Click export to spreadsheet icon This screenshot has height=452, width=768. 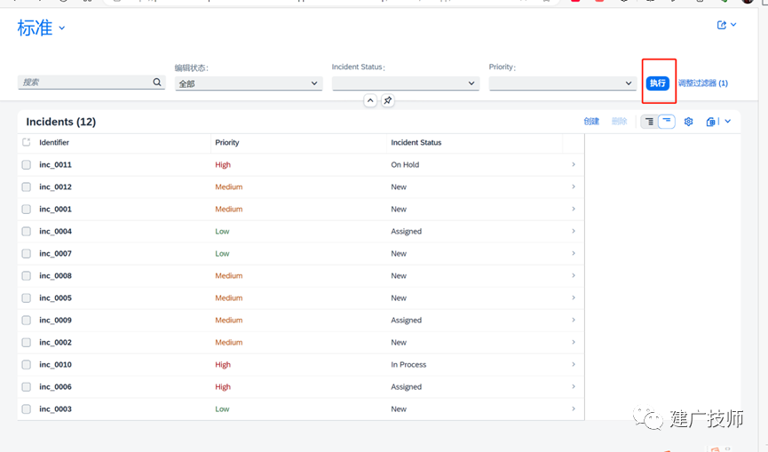[710, 122]
